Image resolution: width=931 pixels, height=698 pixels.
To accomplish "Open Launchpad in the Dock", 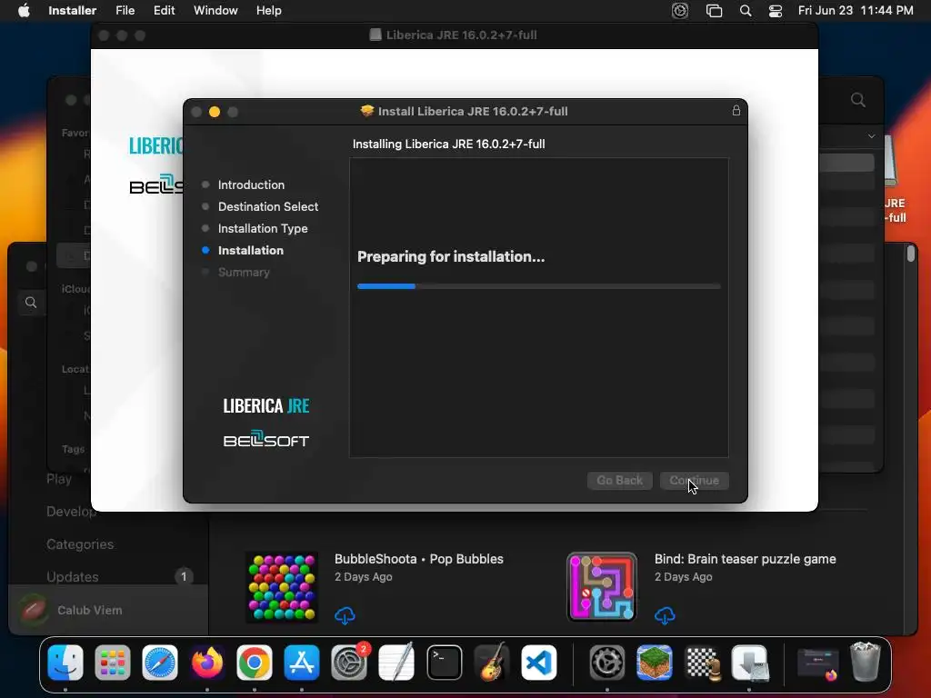I will tap(112, 663).
